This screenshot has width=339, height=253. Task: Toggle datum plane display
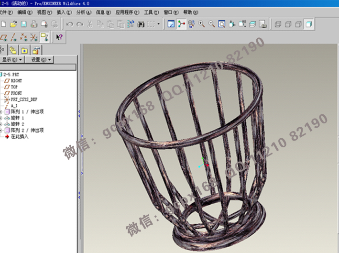pyautogui.click(x=3, y=36)
